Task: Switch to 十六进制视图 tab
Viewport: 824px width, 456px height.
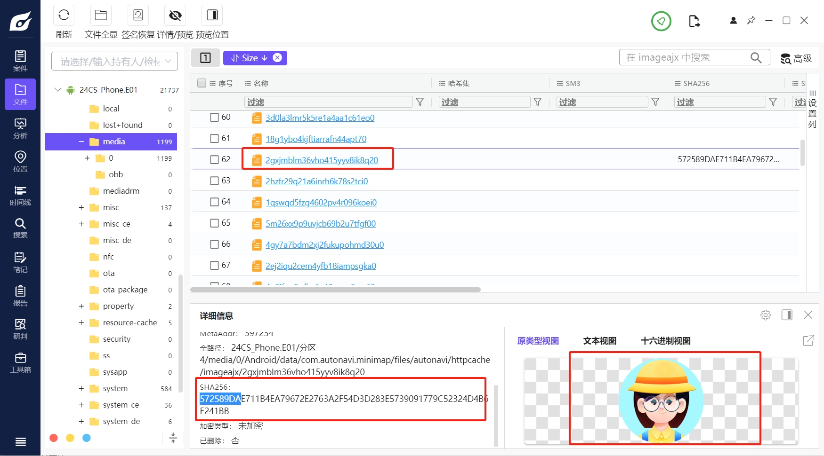Action: (665, 341)
